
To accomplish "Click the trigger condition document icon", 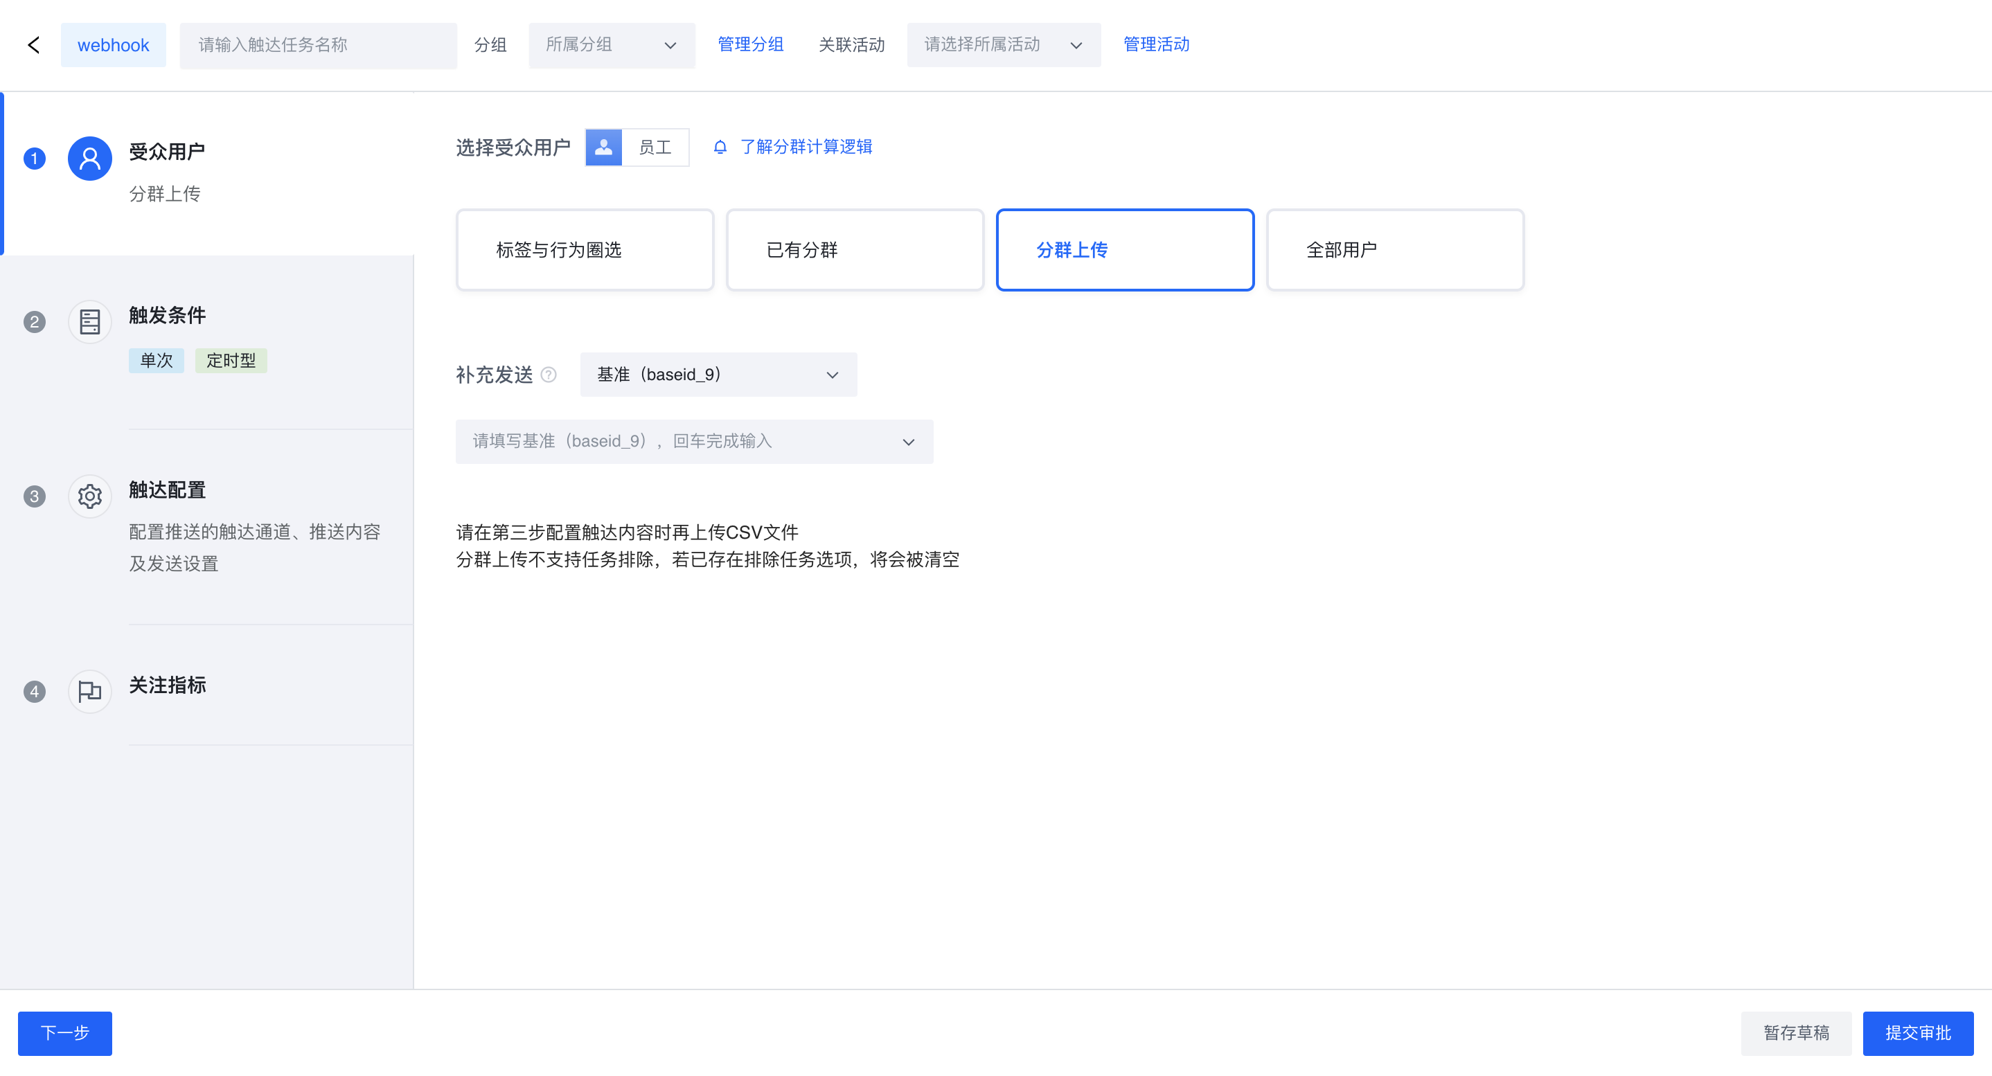I will (90, 321).
